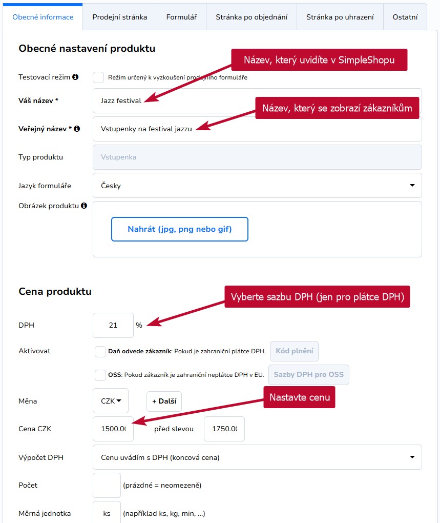
Task: Click info icon next to Obrázek produktu
Action: coord(84,206)
